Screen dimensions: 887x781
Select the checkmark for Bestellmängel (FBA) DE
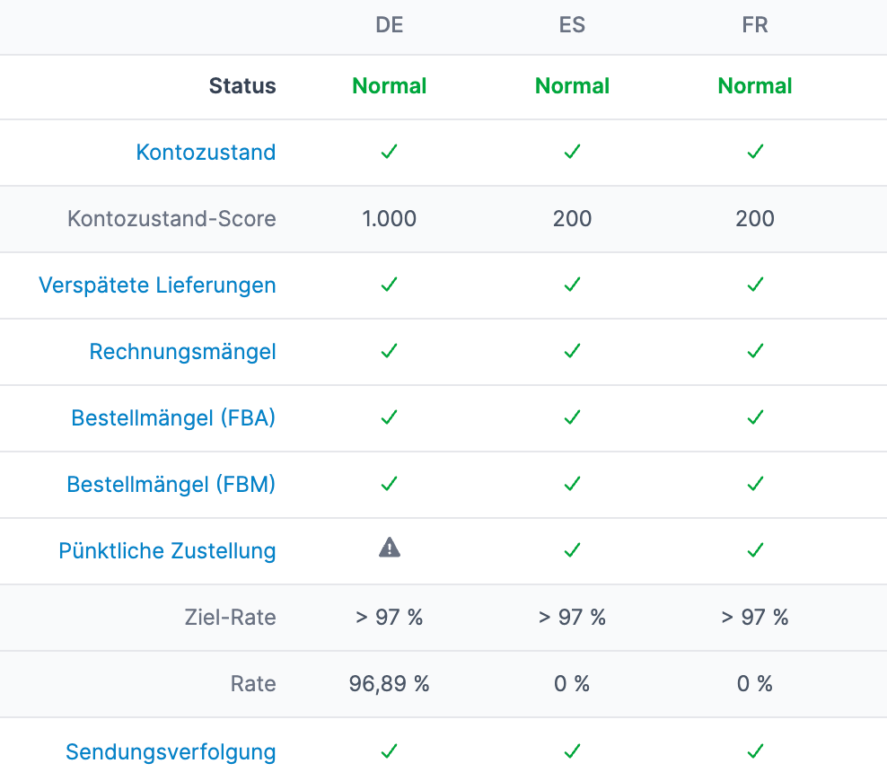(389, 417)
